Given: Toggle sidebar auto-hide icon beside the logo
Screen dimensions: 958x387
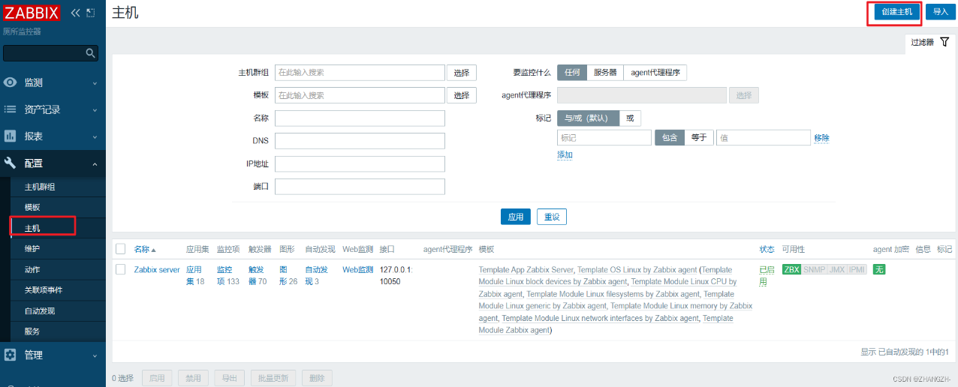Looking at the screenshot, I should click(91, 13).
